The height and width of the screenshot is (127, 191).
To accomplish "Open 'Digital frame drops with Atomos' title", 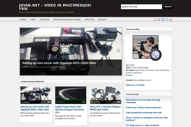I will [x=69, y=110].
